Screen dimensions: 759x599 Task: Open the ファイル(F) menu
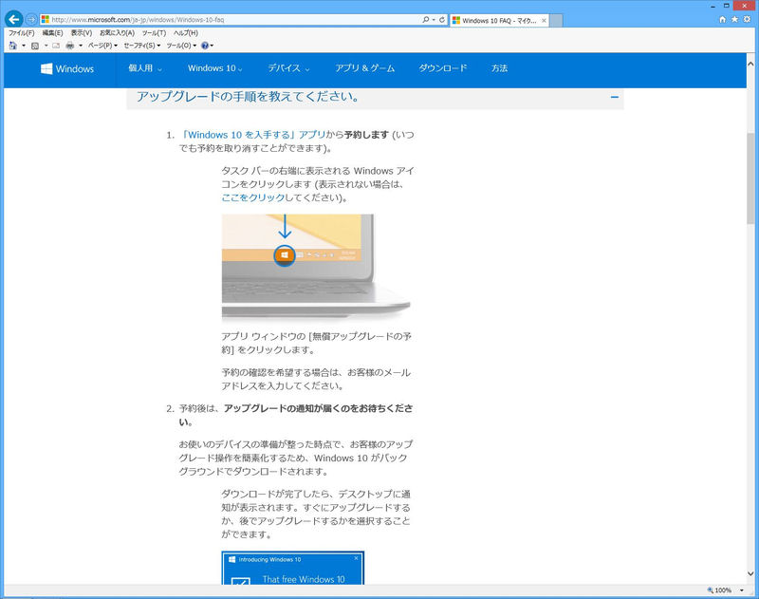tap(21, 33)
